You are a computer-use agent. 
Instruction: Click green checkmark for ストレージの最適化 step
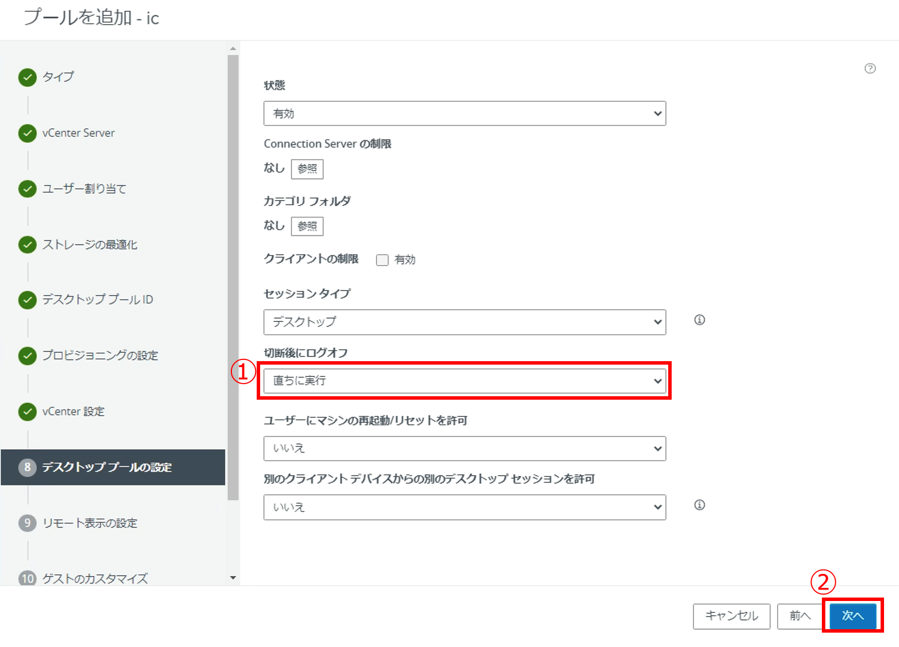click(x=27, y=244)
